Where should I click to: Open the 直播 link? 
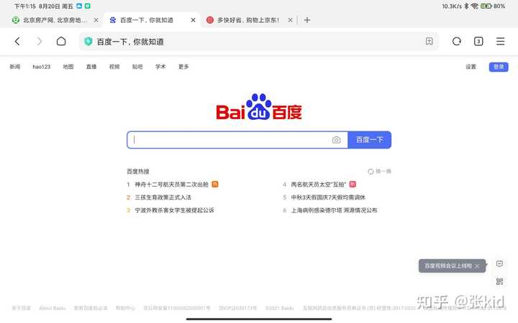click(x=91, y=67)
